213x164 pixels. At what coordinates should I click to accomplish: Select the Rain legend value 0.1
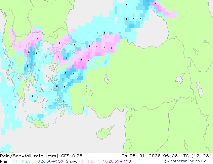pyautogui.click(x=14, y=161)
